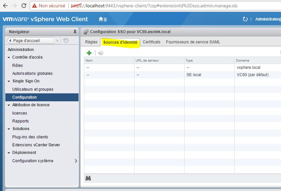The height and width of the screenshot is (191, 281).
Task: Collapse Solutions section
Action: (9, 129)
